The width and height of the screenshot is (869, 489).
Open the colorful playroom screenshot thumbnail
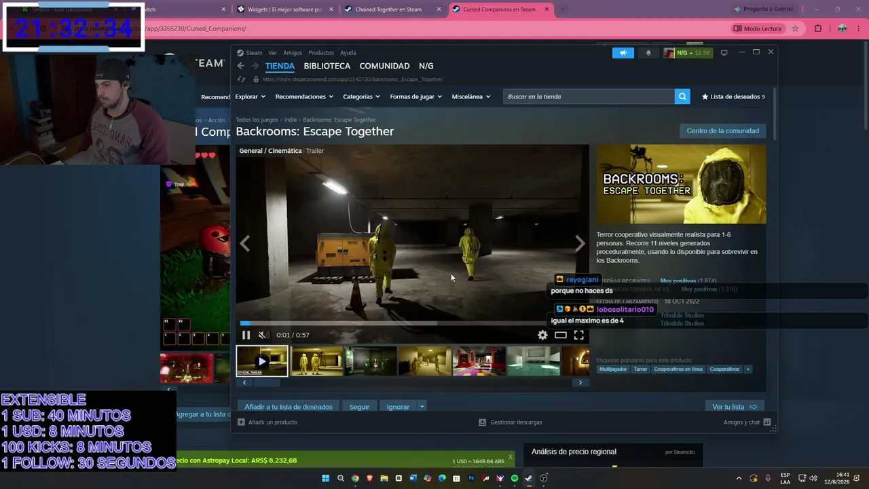pos(479,361)
